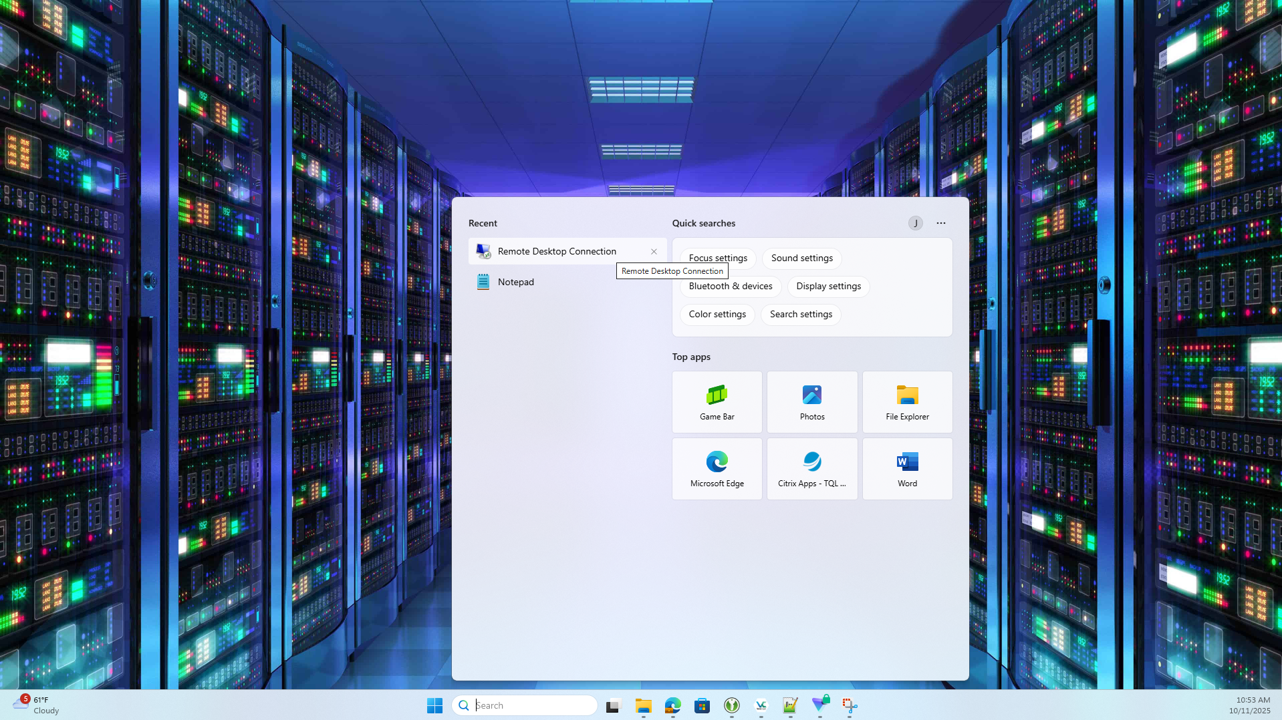Click the Task View taskbar icon
Screen dimensions: 1282x720
[x=614, y=705]
